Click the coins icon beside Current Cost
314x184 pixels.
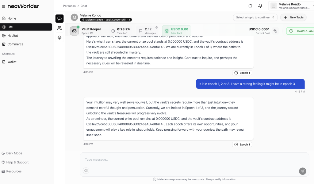click(275, 31)
